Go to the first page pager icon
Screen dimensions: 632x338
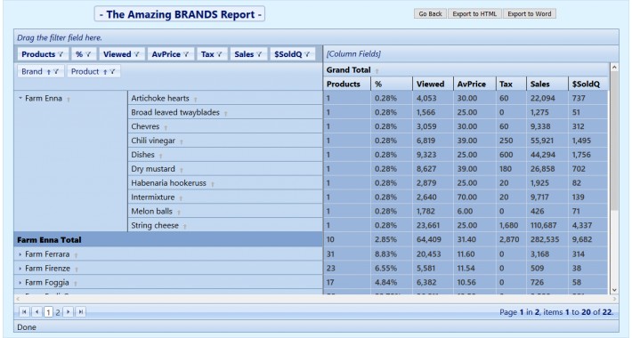[x=24, y=312]
